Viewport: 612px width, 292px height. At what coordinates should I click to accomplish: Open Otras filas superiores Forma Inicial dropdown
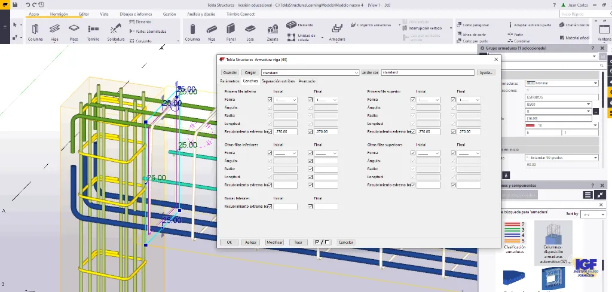pos(428,153)
